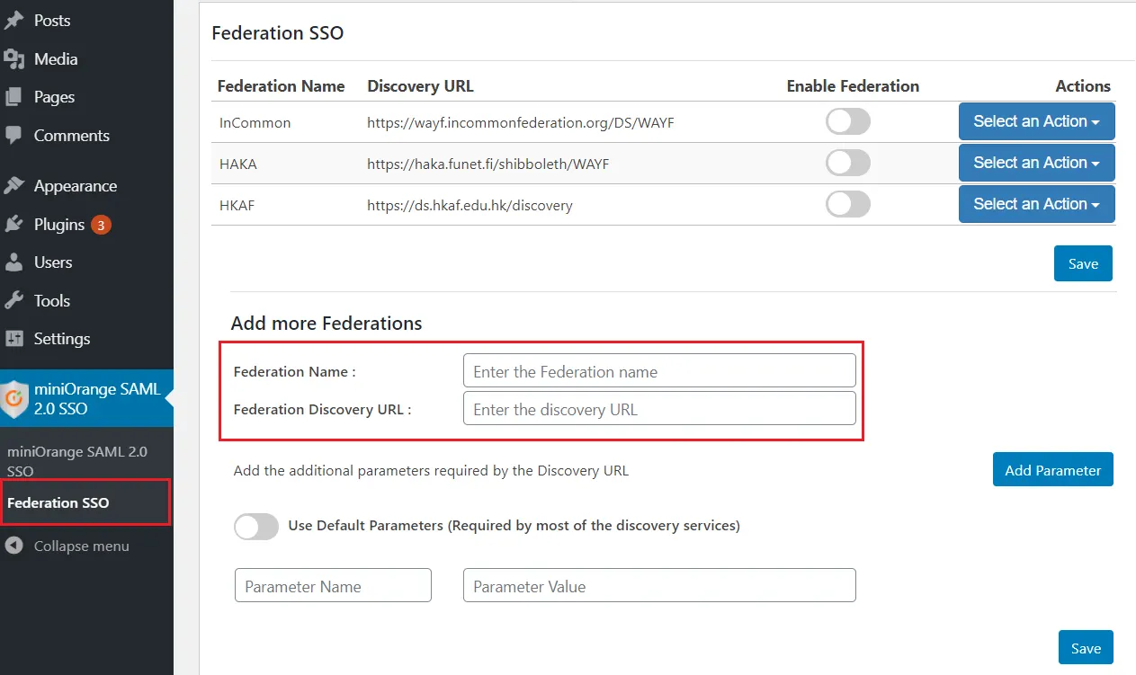Click the Posts pin icon
1136x675 pixels.
coord(13,20)
